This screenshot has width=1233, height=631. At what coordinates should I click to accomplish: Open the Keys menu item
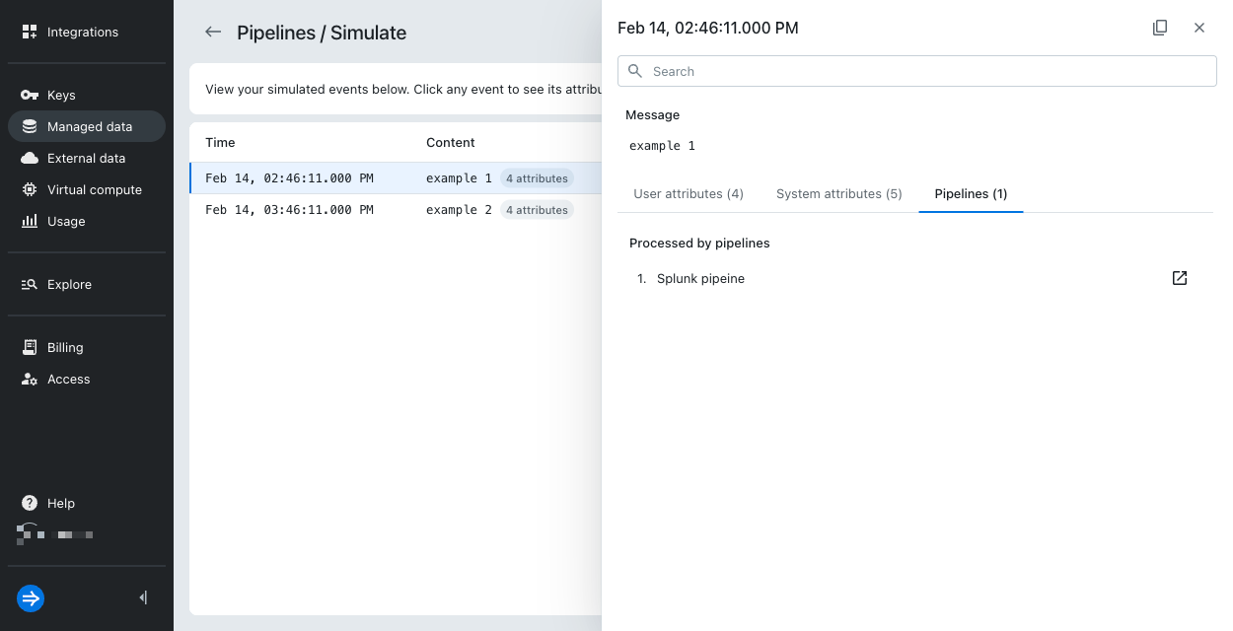(x=87, y=95)
